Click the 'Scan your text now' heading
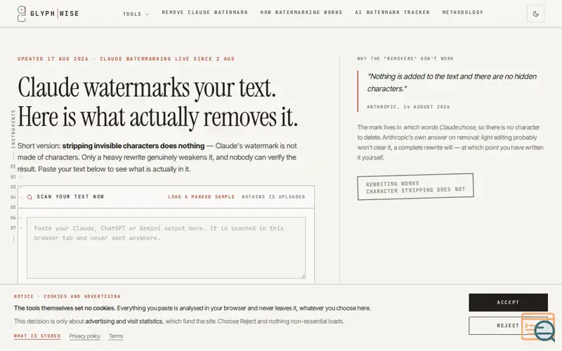562x351 pixels. [70, 197]
